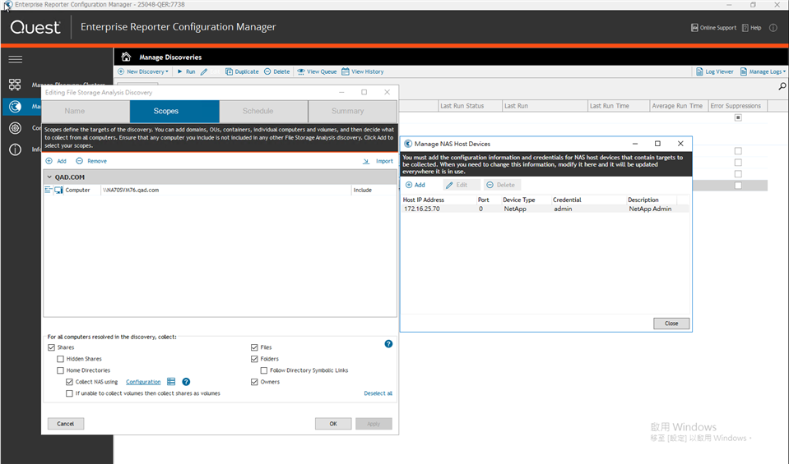This screenshot has width=789, height=464.
Task: Import scopes
Action: (x=378, y=161)
